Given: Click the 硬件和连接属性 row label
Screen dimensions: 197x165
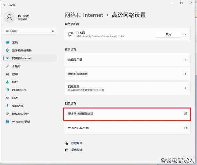Looking at the screenshot, I should pos(78,74).
